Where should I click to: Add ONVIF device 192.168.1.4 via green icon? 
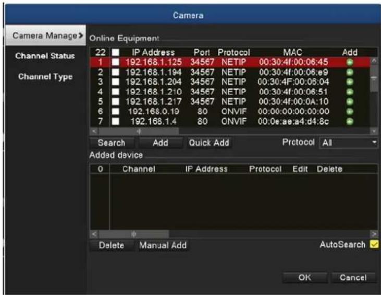coord(349,121)
